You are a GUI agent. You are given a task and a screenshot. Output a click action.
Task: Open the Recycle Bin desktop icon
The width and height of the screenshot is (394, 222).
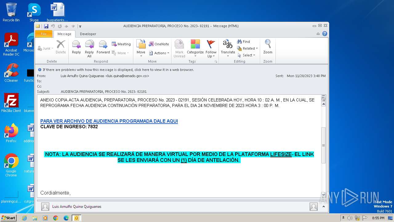pyautogui.click(x=11, y=12)
